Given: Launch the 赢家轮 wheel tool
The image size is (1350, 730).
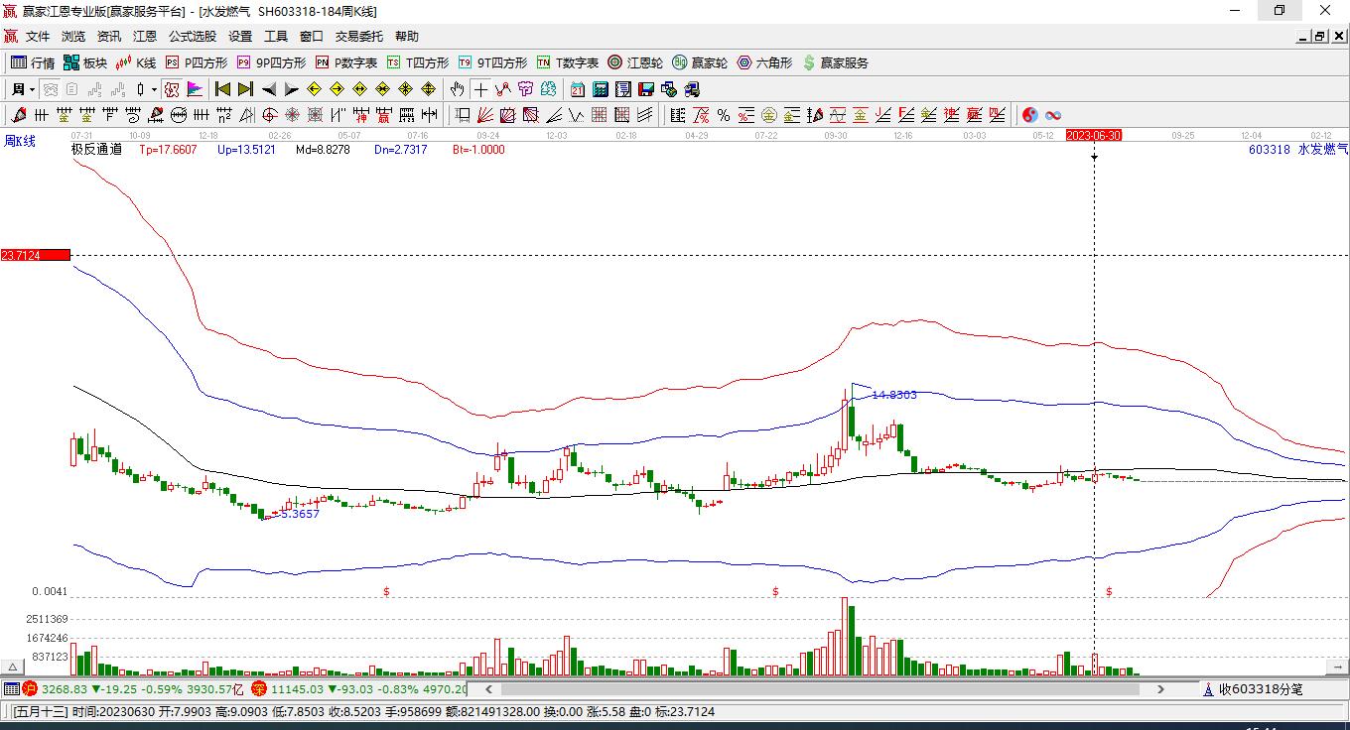Looking at the screenshot, I should point(700,62).
